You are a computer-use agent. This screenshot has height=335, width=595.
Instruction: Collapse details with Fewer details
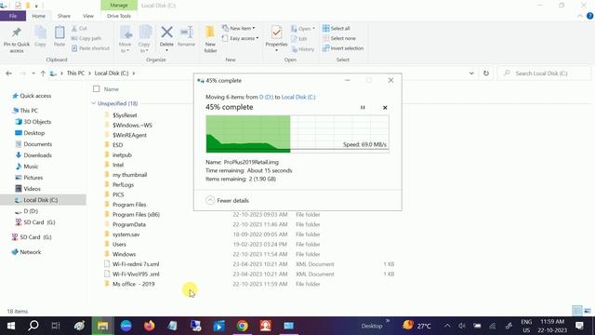pos(227,201)
